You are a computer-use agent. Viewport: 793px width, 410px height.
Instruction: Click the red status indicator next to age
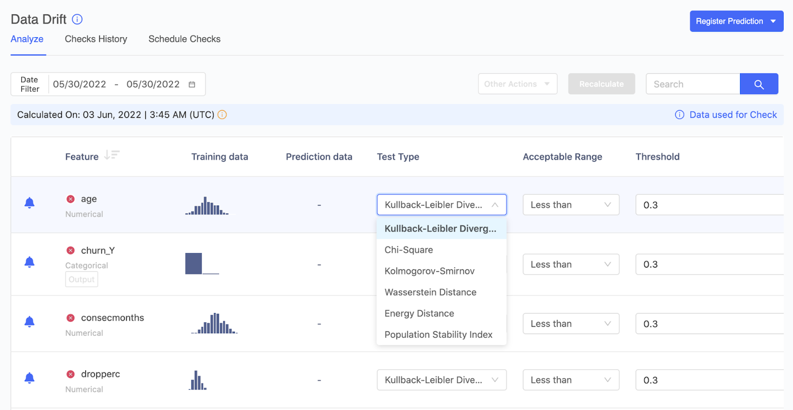(70, 199)
